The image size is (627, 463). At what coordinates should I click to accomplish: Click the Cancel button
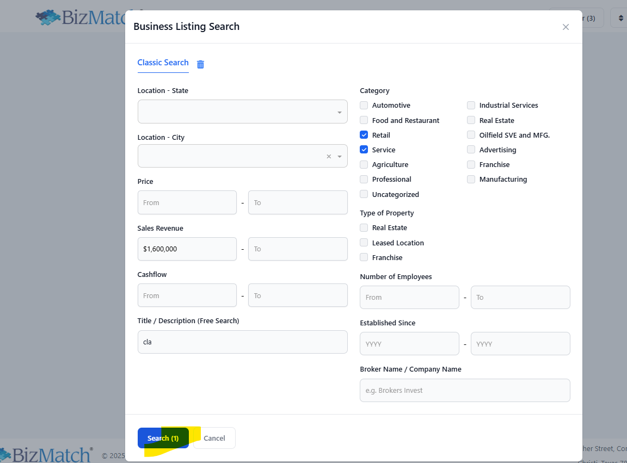(214, 438)
